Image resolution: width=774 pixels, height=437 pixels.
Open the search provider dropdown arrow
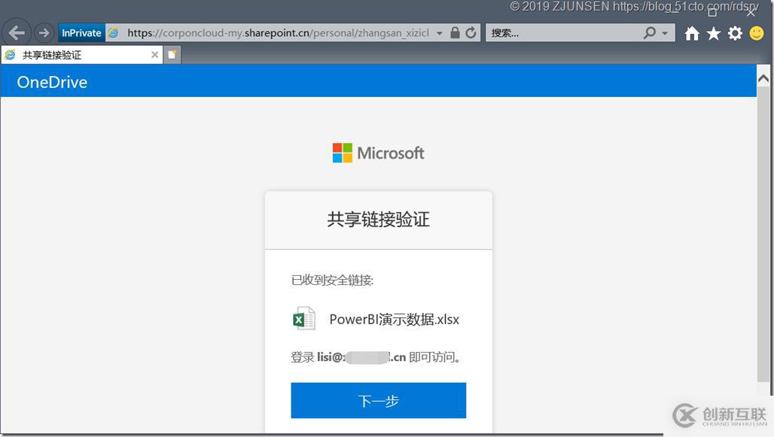(x=665, y=34)
